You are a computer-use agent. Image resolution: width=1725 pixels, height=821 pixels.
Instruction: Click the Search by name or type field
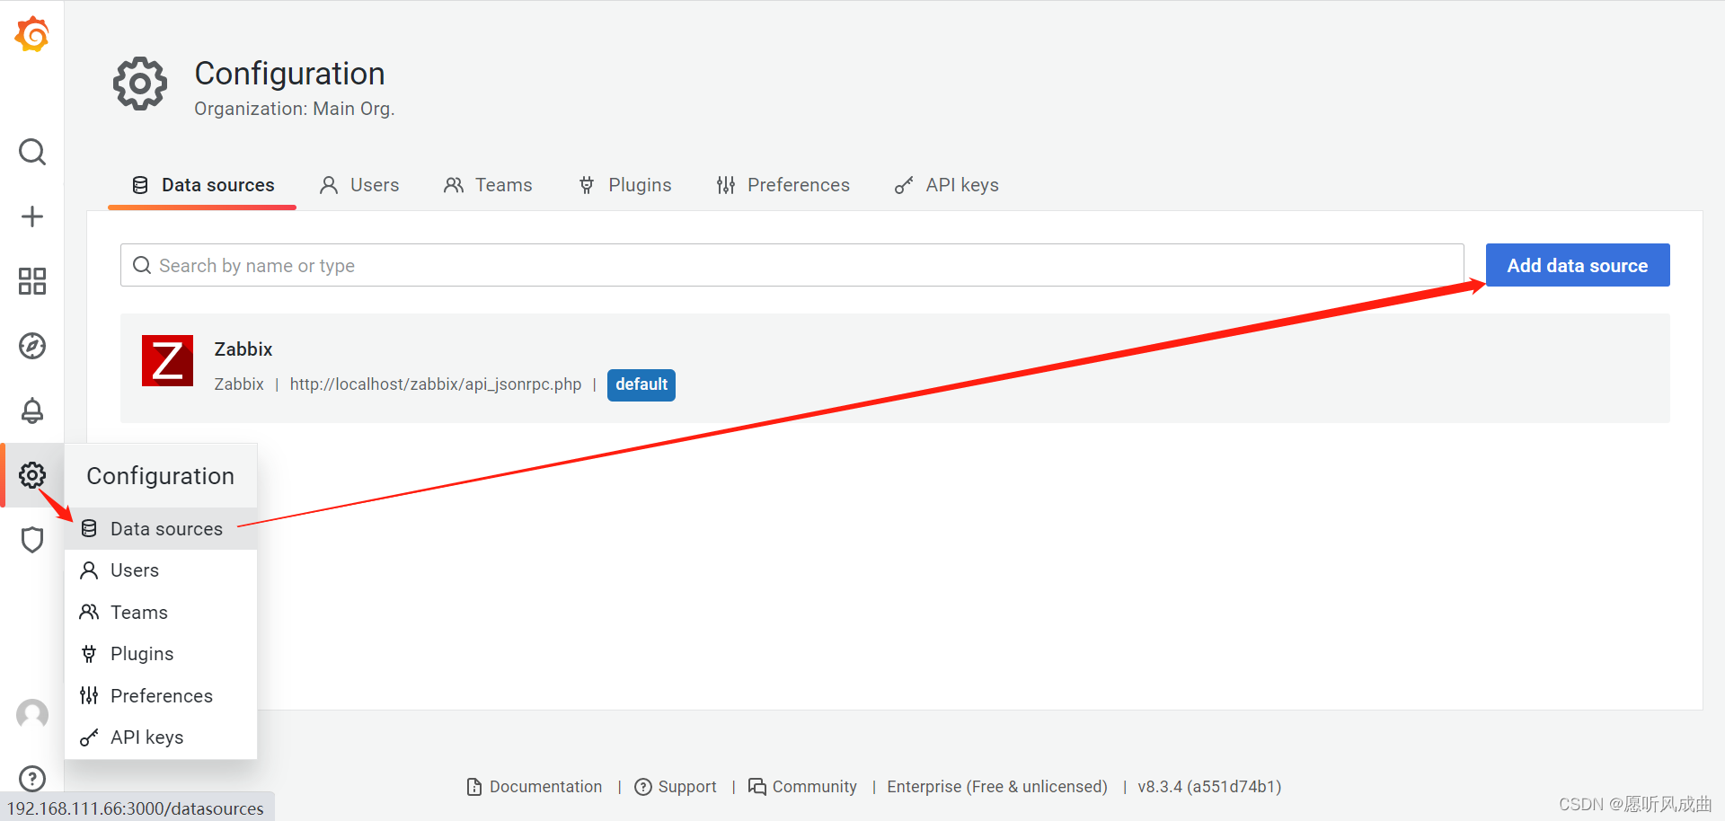point(792,265)
